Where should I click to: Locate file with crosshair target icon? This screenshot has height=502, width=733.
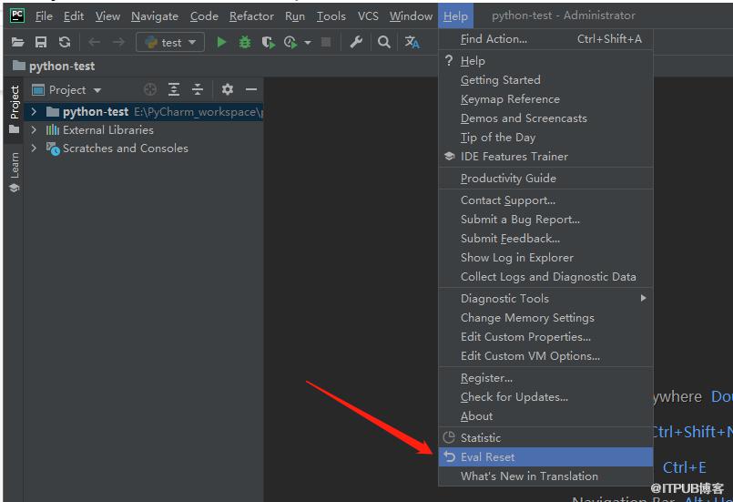point(150,89)
